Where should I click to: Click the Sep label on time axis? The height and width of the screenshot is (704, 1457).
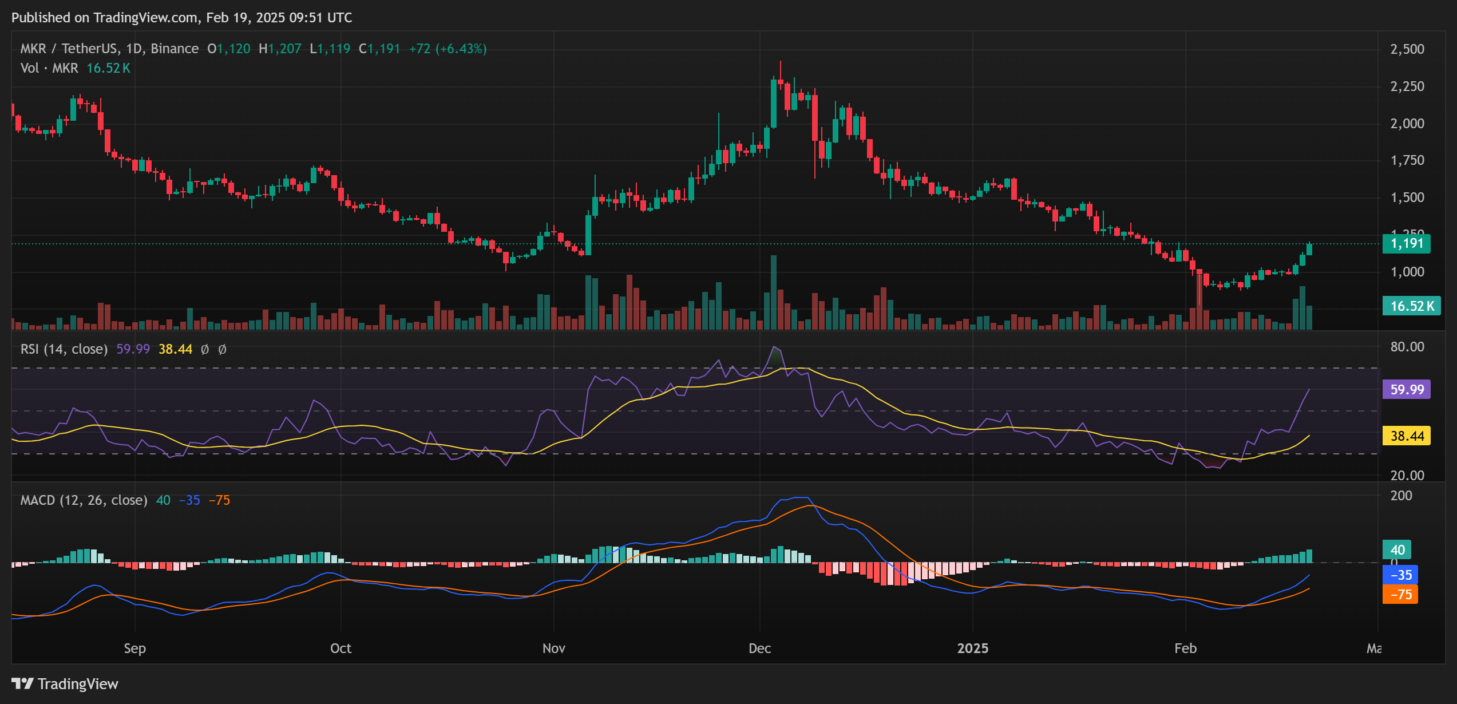click(x=135, y=648)
